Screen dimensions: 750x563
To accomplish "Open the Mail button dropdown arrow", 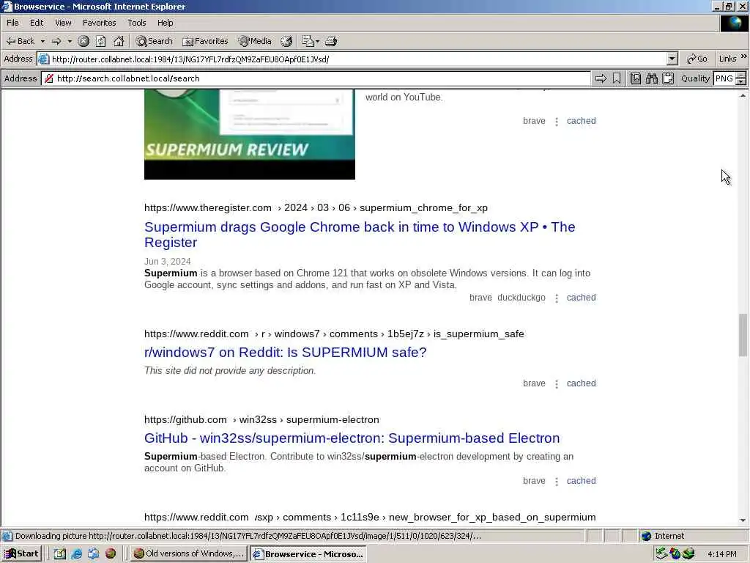I will tap(317, 42).
